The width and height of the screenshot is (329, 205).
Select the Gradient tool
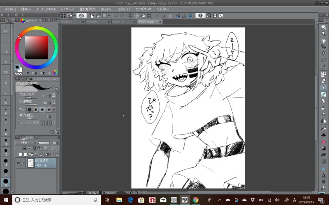[323, 148]
